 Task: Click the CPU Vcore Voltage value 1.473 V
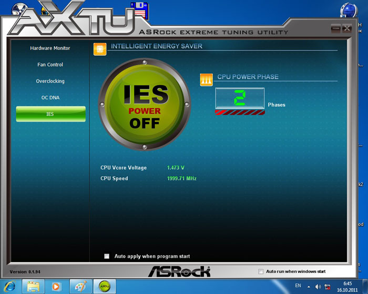click(176, 168)
